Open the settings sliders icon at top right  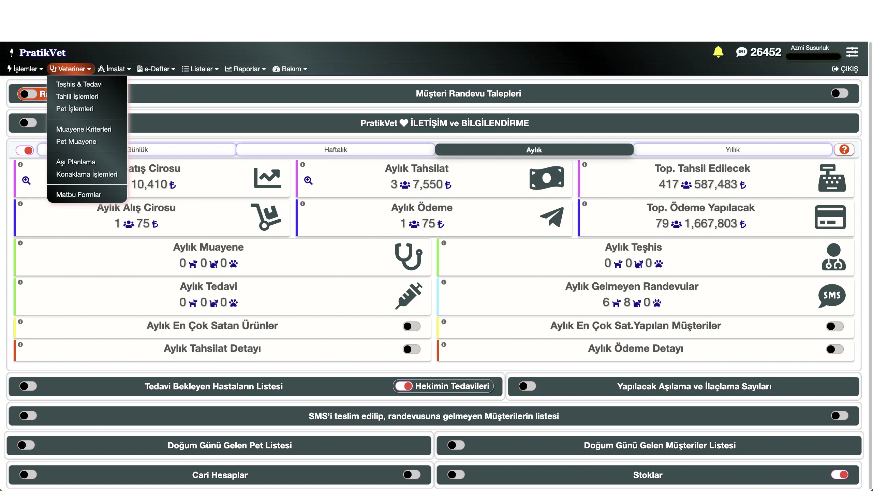pyautogui.click(x=852, y=52)
